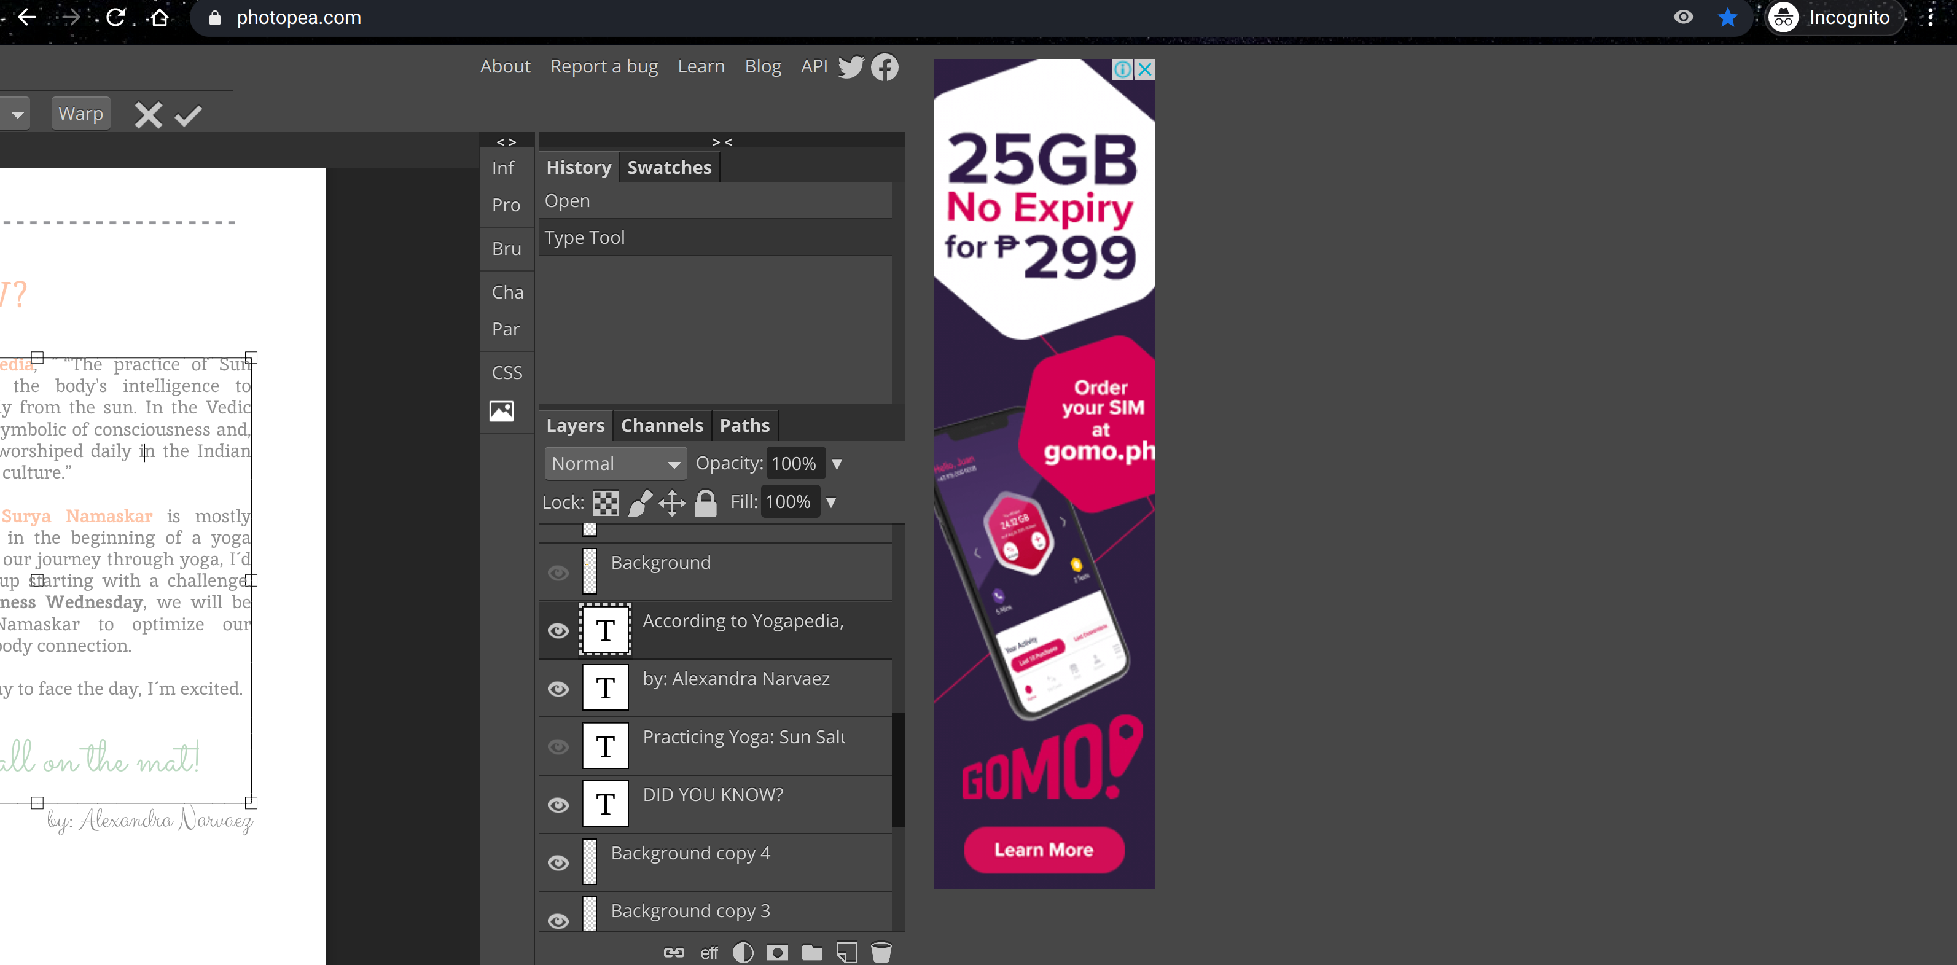
Task: Switch to the Channels tab
Action: (662, 424)
